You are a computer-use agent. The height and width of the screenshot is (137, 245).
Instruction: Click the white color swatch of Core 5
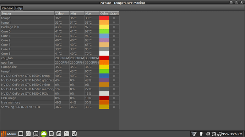pyautogui.click(x=104, y=54)
